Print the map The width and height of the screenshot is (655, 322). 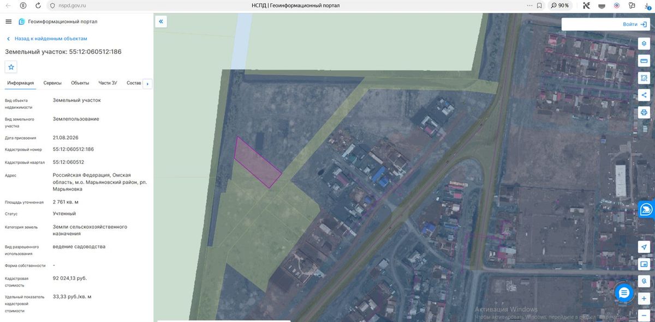pyautogui.click(x=644, y=112)
